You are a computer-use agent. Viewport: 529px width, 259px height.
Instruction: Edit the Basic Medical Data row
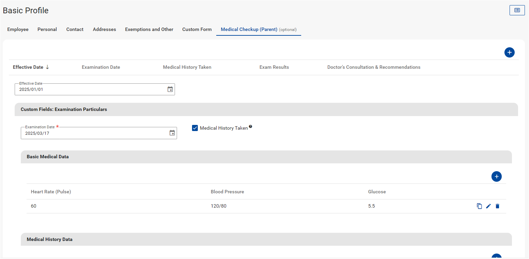(x=488, y=206)
